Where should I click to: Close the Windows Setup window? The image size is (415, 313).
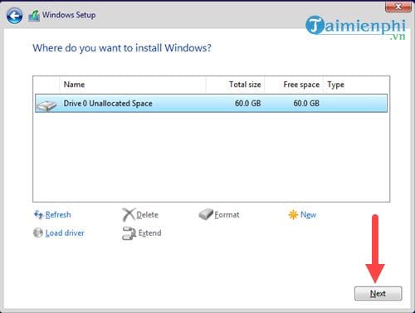[398, 6]
